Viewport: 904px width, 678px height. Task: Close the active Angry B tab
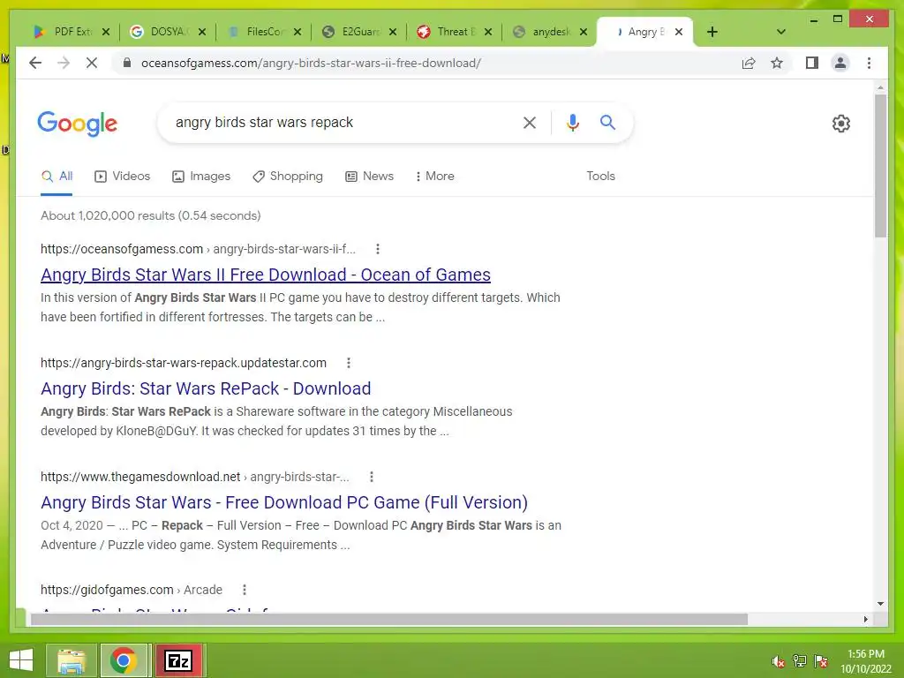(679, 32)
